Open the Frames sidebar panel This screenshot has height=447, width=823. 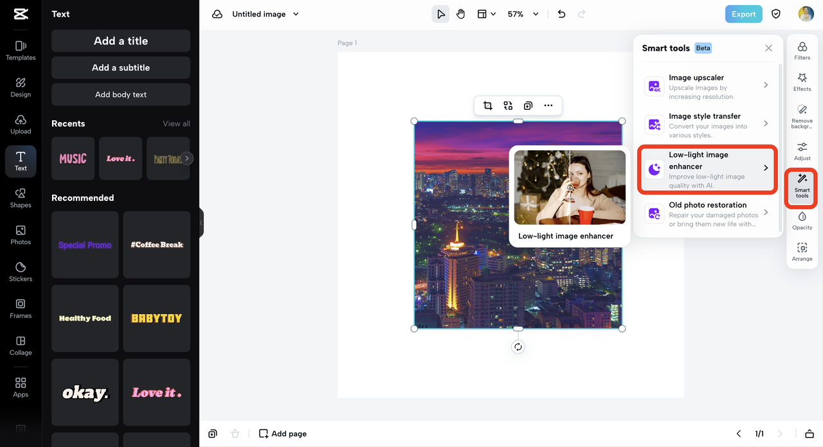tap(21, 309)
